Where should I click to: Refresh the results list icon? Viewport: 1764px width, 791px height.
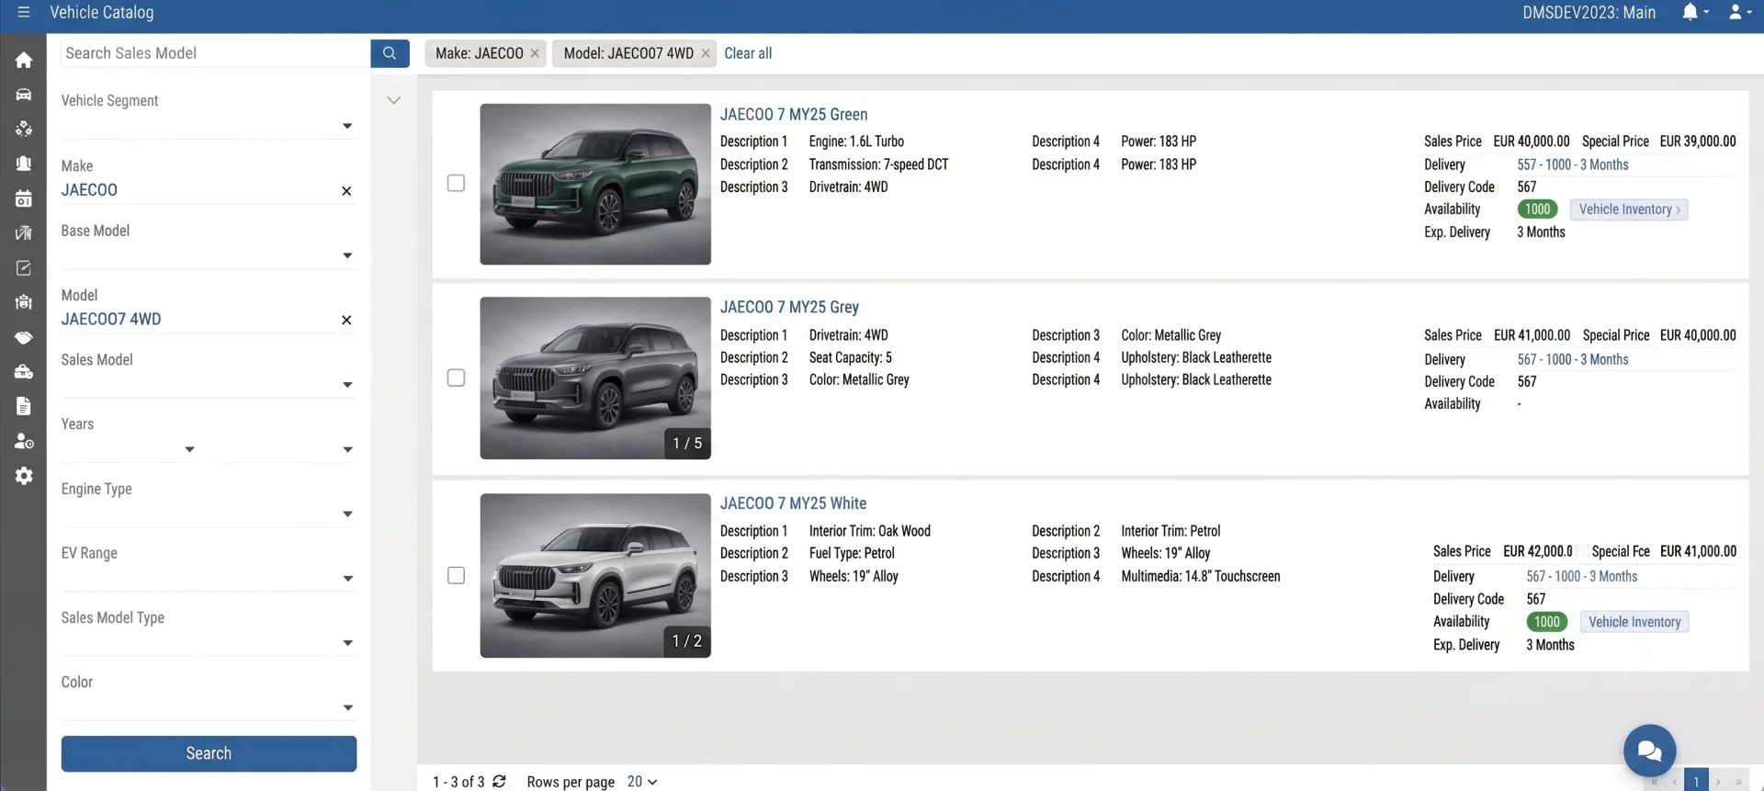[499, 781]
